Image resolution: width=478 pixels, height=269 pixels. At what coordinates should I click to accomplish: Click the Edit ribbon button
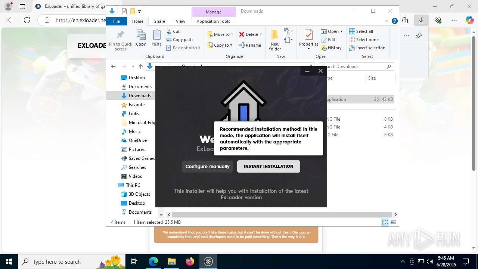[x=328, y=40]
